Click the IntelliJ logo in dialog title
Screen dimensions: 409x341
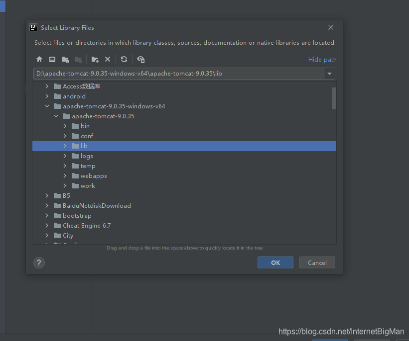click(x=33, y=27)
